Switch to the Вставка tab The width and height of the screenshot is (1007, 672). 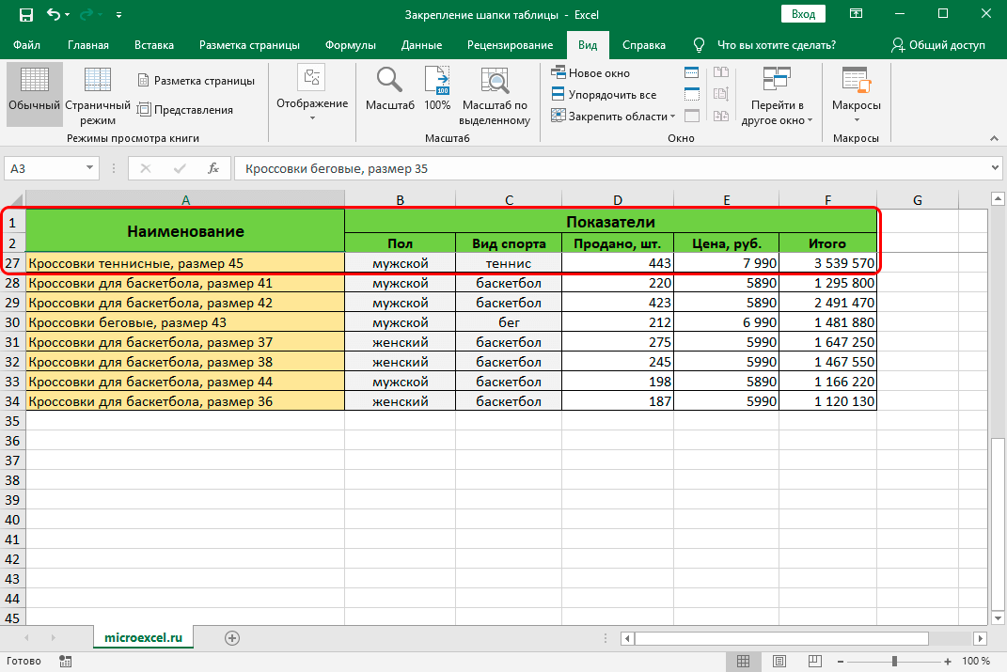(x=154, y=45)
